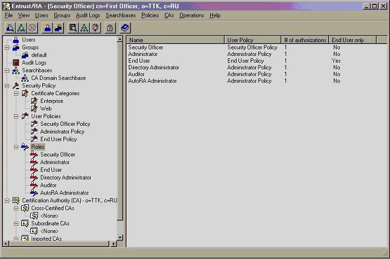Screen dimensions: 390x259
Task: Collapse the Searchbases tree node
Action: point(7,70)
